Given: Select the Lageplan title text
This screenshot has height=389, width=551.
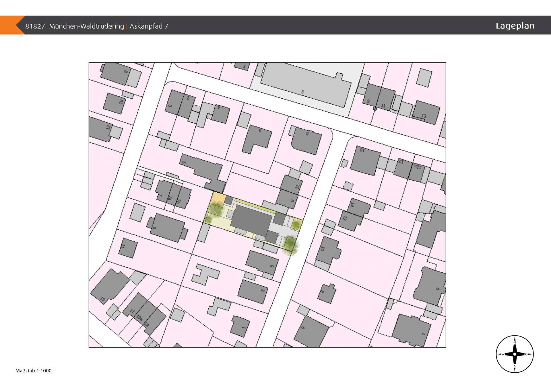Looking at the screenshot, I should 515,26.
